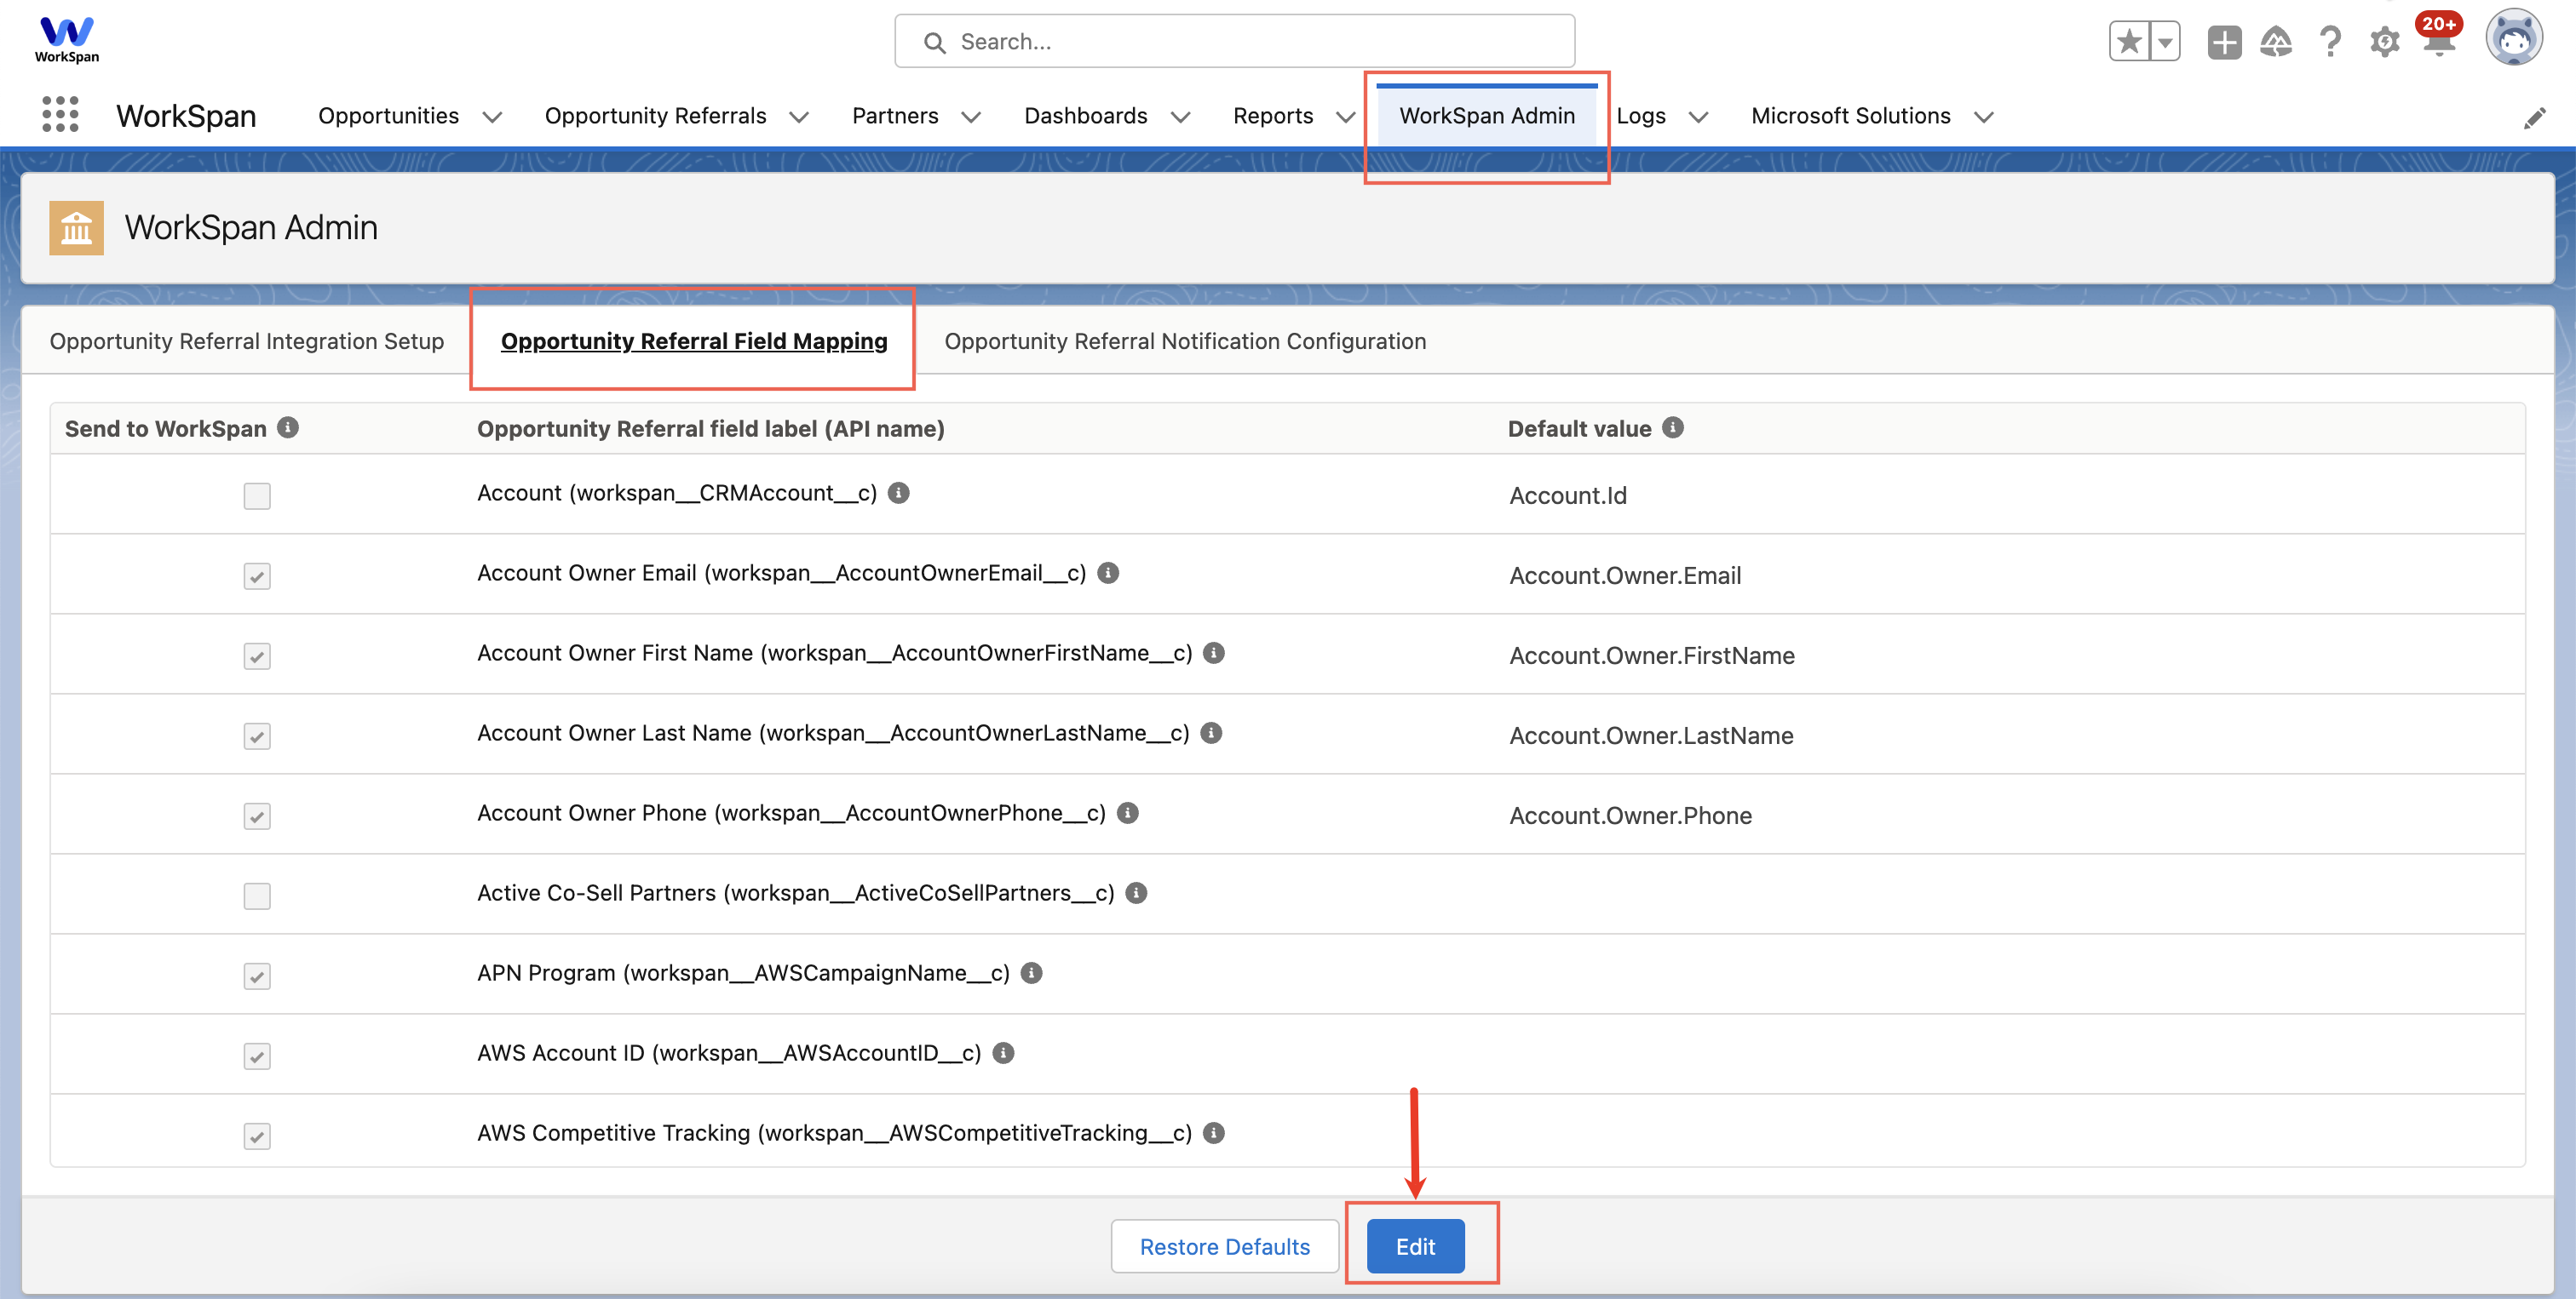Click info icon for Account Owner Phone field
Viewport: 2576px width, 1299px height.
coord(1128,812)
